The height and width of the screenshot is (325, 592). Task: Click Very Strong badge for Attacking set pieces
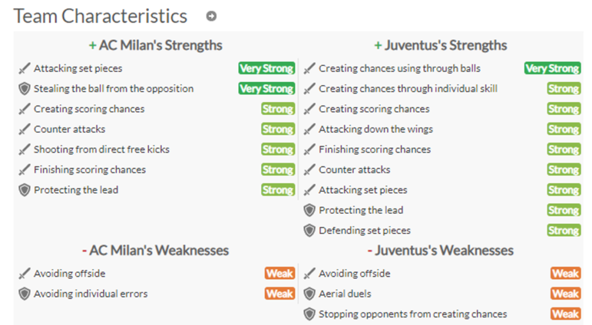coord(267,69)
